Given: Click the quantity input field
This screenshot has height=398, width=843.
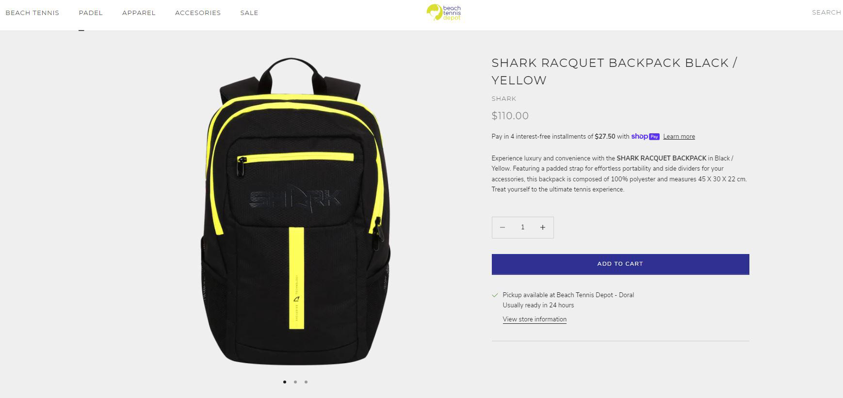Looking at the screenshot, I should (x=523, y=227).
